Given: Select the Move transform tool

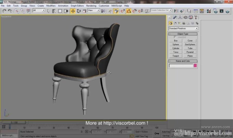Looking at the screenshot, I should coord(73,11).
